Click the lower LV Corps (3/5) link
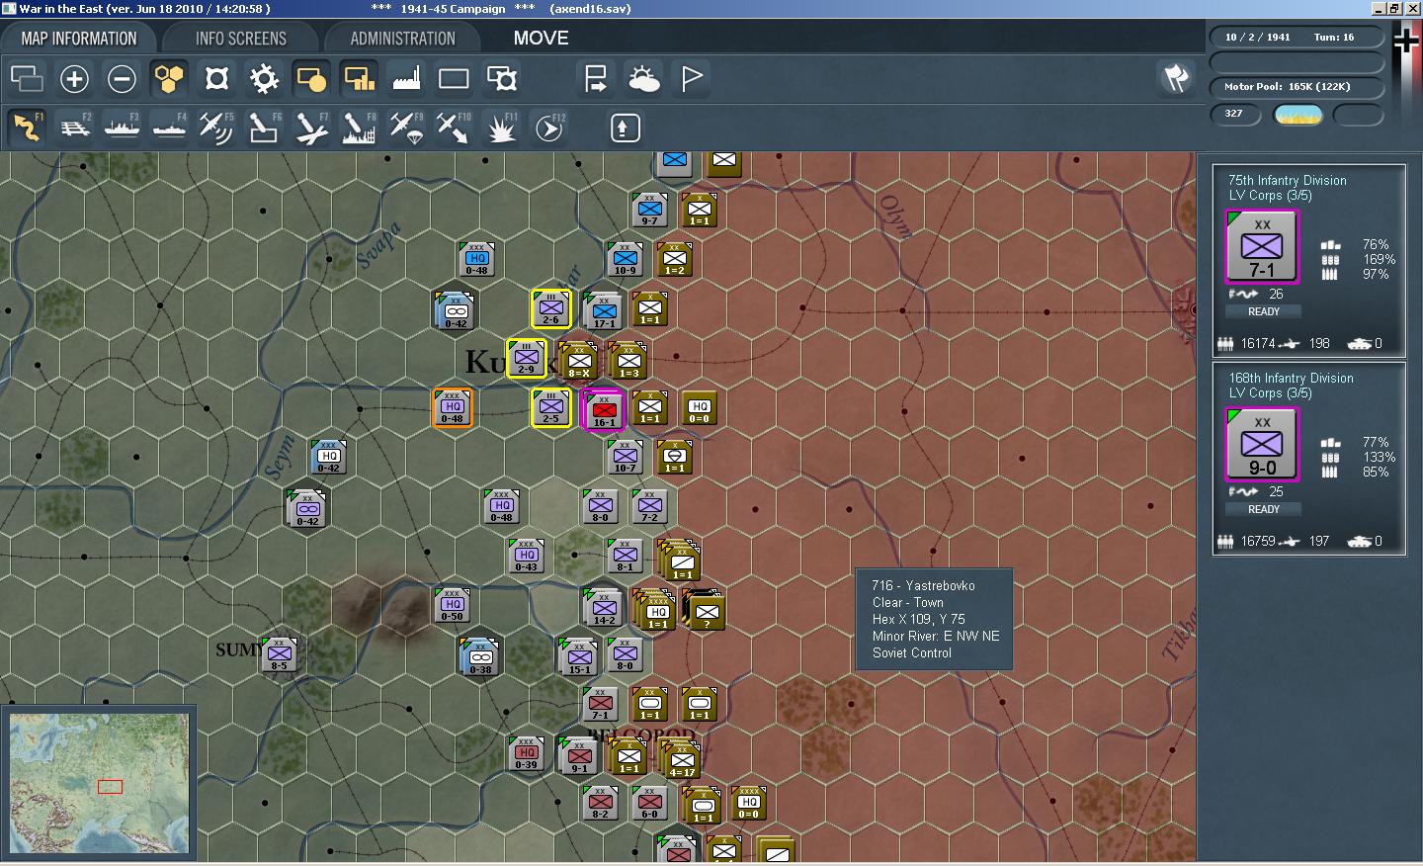This screenshot has height=866, width=1423. coord(1270,392)
